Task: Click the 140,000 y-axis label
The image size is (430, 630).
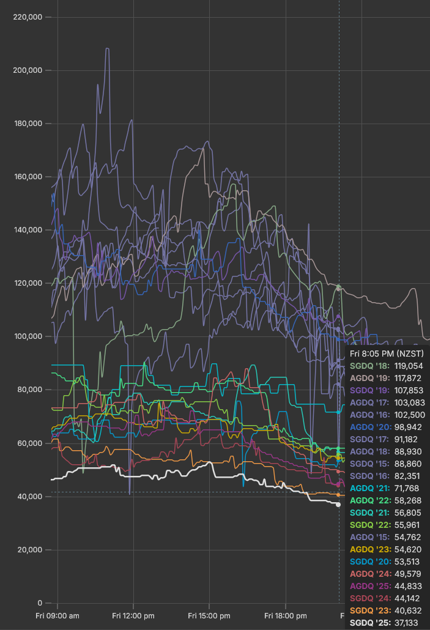Action: tap(28, 230)
